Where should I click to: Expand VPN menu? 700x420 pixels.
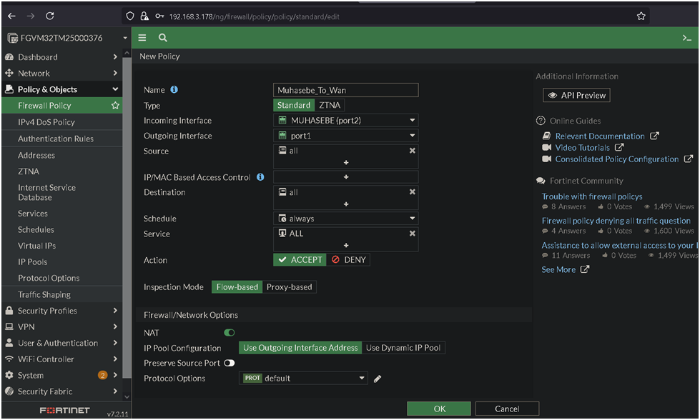[x=61, y=327]
